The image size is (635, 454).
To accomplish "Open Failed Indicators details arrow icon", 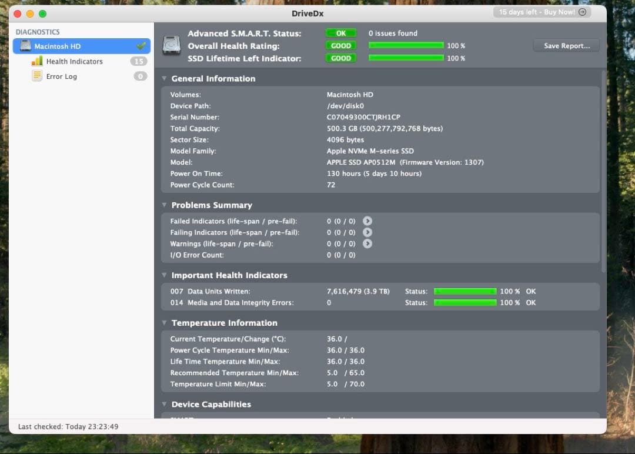I will point(367,221).
